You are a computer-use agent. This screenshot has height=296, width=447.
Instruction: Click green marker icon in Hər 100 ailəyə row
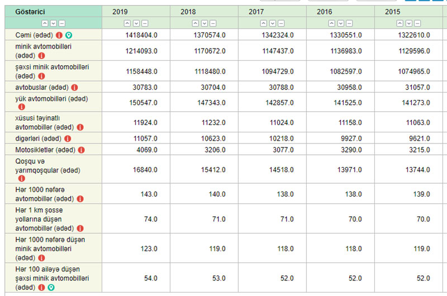point(51,287)
